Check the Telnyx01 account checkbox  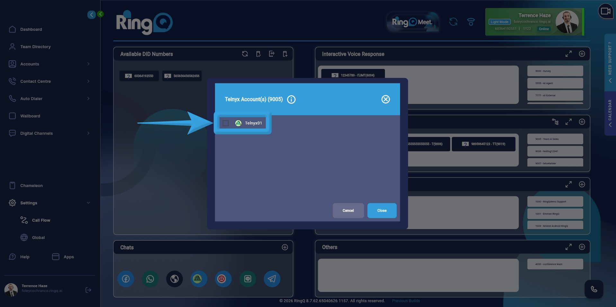[x=225, y=123]
